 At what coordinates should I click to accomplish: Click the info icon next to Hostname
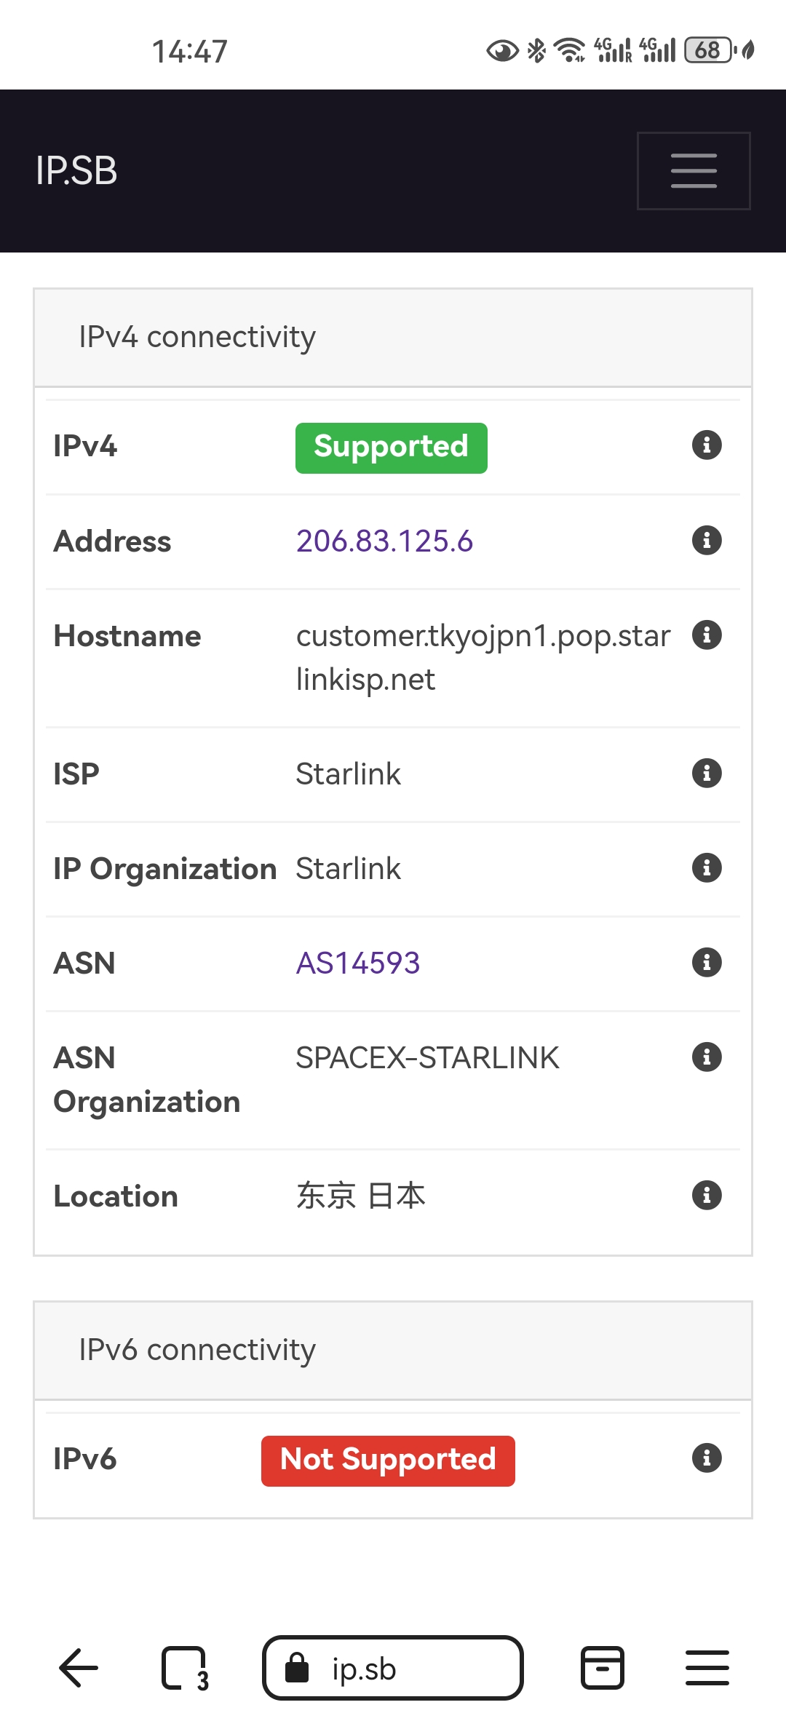[706, 635]
